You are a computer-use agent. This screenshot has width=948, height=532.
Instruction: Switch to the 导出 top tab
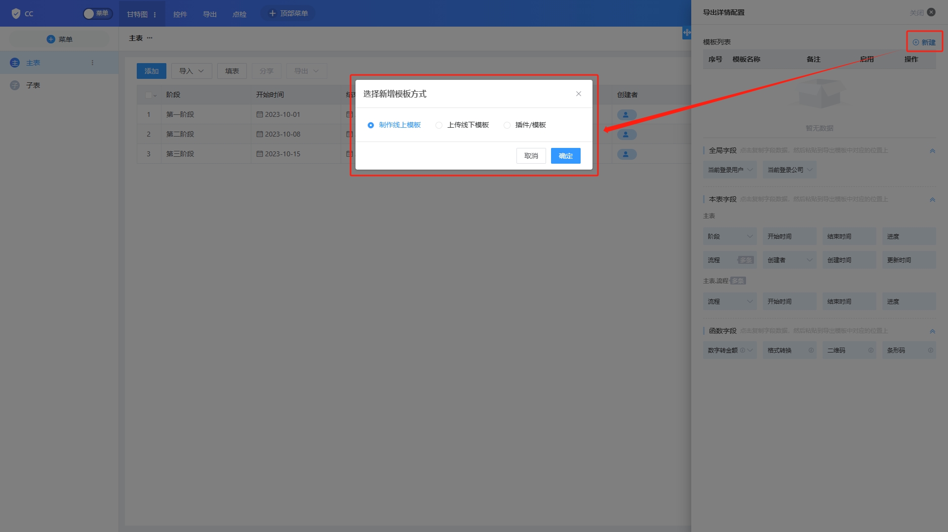pos(209,14)
